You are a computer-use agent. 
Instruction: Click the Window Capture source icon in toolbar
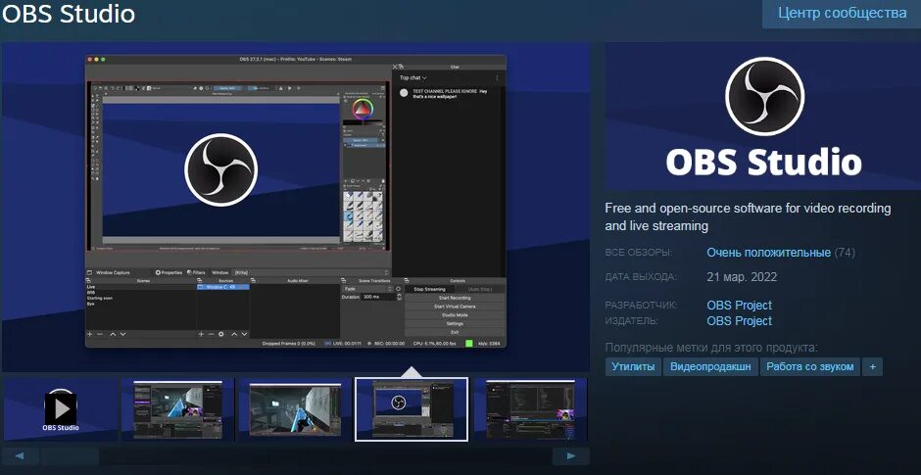point(89,272)
